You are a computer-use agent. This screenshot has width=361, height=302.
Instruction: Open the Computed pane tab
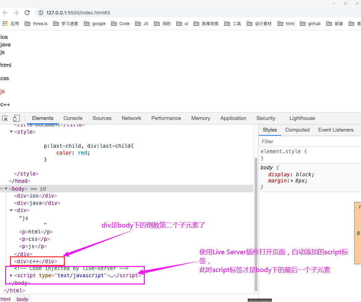pyautogui.click(x=297, y=130)
